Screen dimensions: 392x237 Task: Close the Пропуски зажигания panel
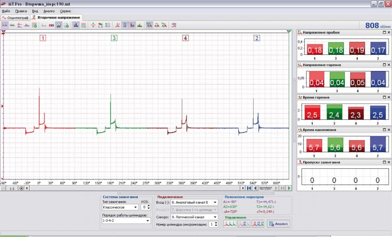389,162
